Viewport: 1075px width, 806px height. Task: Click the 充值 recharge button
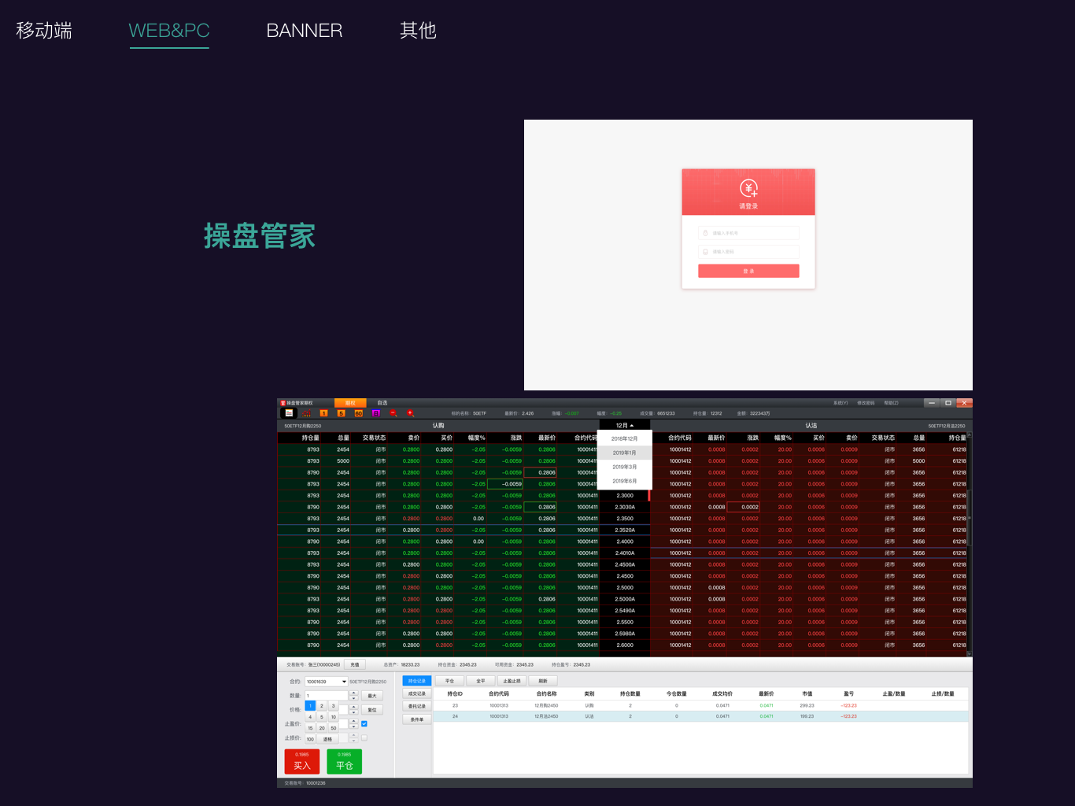pyautogui.click(x=355, y=665)
